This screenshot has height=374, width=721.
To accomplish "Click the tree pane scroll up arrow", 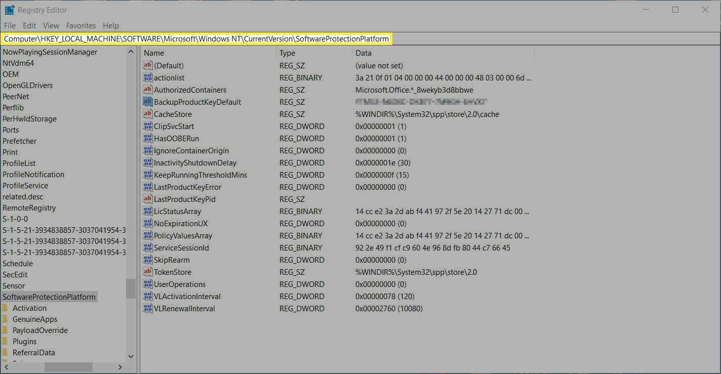I will (x=131, y=52).
